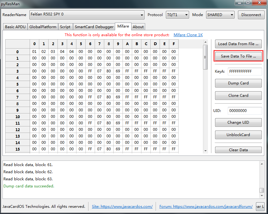Focus the UID text field
The height and width of the screenshot is (214, 268).
pyautogui.click(x=244, y=111)
